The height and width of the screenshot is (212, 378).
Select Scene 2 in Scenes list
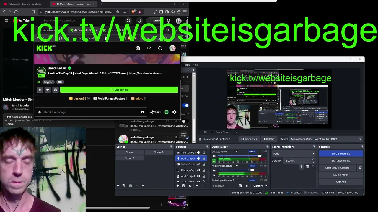click(130, 158)
